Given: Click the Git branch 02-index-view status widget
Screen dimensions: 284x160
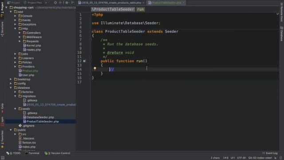Looking at the screenshot, I should click(260, 158).
